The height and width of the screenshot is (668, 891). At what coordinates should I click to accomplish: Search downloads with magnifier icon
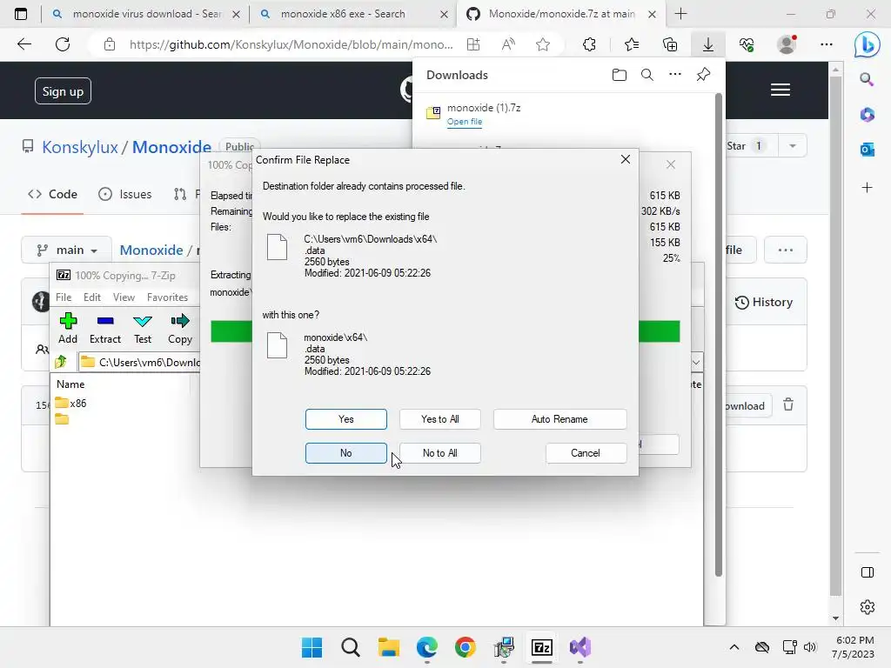(x=647, y=75)
